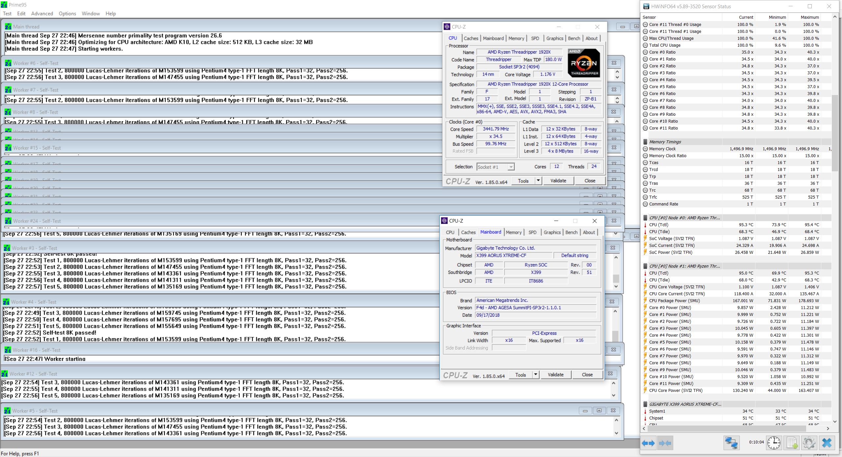Switch to the Memory tab in the CPU-Z mainboard window
The image size is (842, 457).
(x=514, y=232)
